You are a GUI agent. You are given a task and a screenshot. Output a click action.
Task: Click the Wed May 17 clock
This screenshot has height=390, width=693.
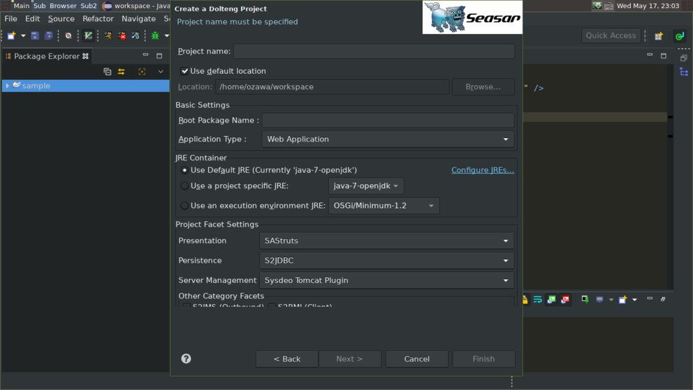pyautogui.click(x=648, y=5)
